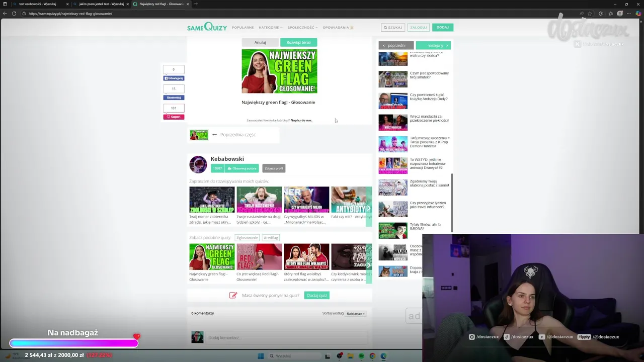Click the left arrow of Poprzednia część
This screenshot has width=644, height=362.
214,135
